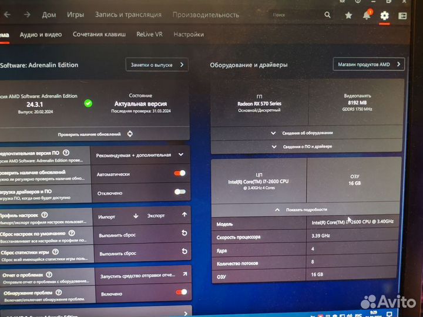423x317 pixels.
Task: Expand the bottom AMD Software section arrow
Action: (x=185, y=313)
